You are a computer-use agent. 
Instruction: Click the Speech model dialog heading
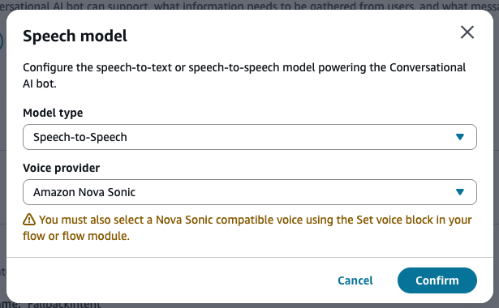[75, 36]
